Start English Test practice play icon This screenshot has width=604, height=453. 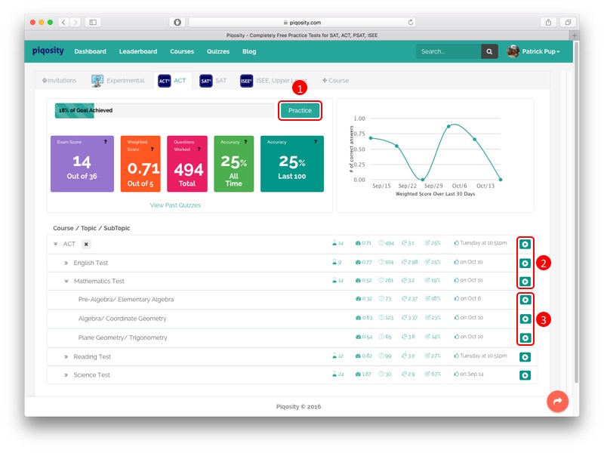525,263
